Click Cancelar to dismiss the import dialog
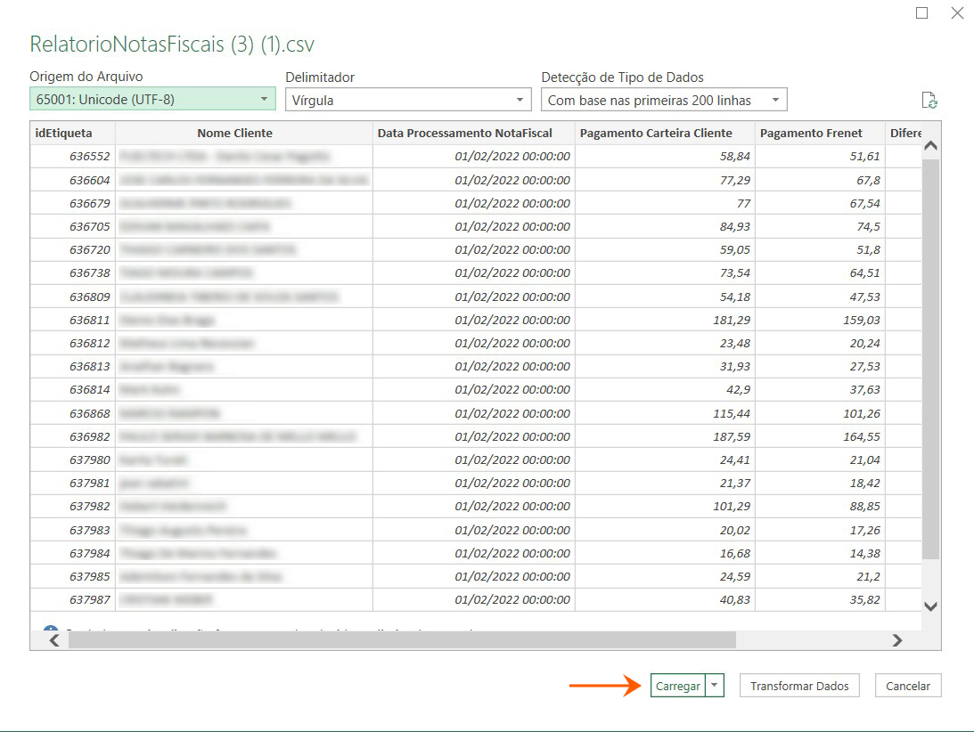Viewport: 974px width, 732px height. (x=907, y=686)
